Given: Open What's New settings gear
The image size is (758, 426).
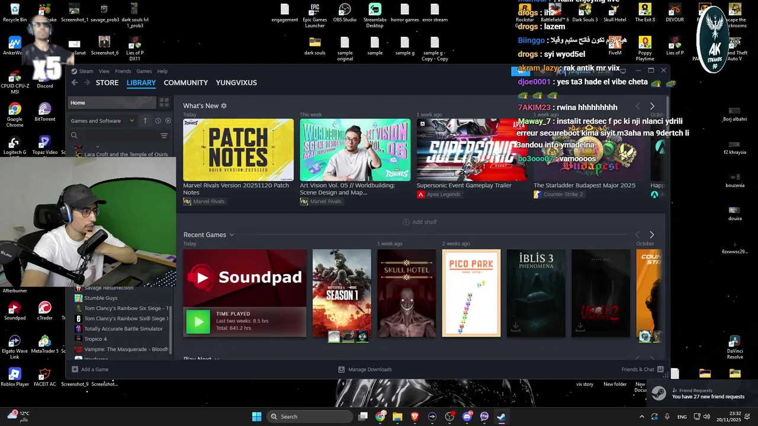Looking at the screenshot, I should coord(224,106).
